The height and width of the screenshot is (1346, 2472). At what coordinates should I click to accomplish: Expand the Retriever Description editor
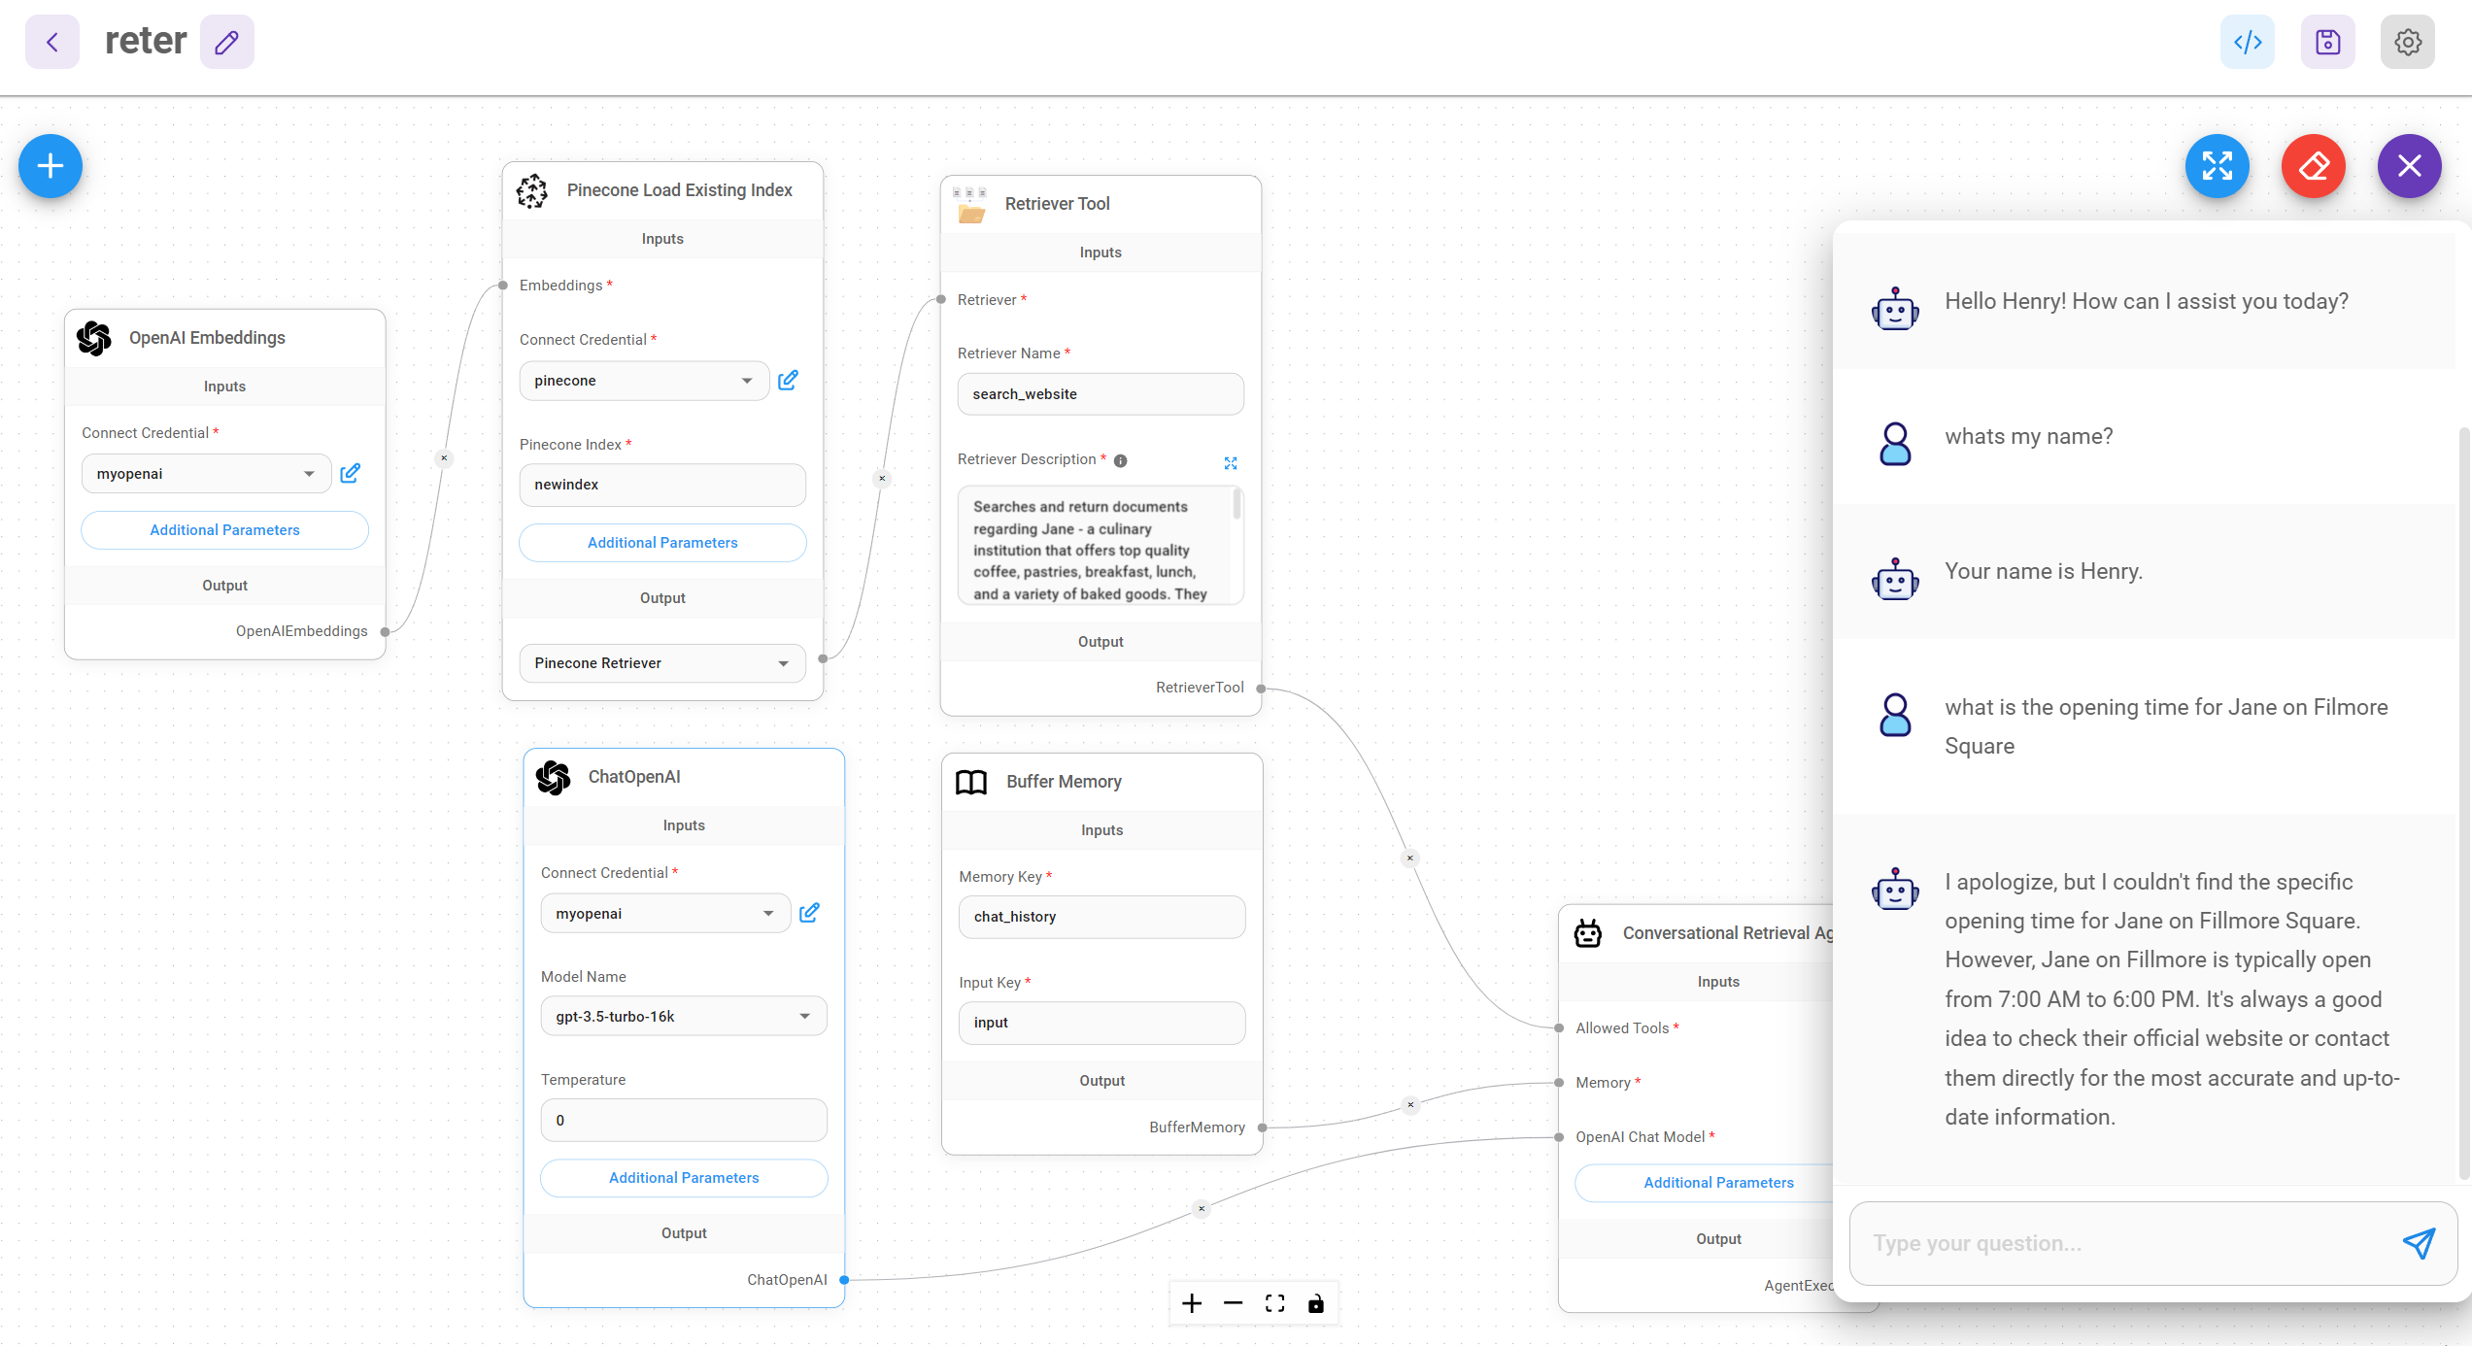(1231, 462)
